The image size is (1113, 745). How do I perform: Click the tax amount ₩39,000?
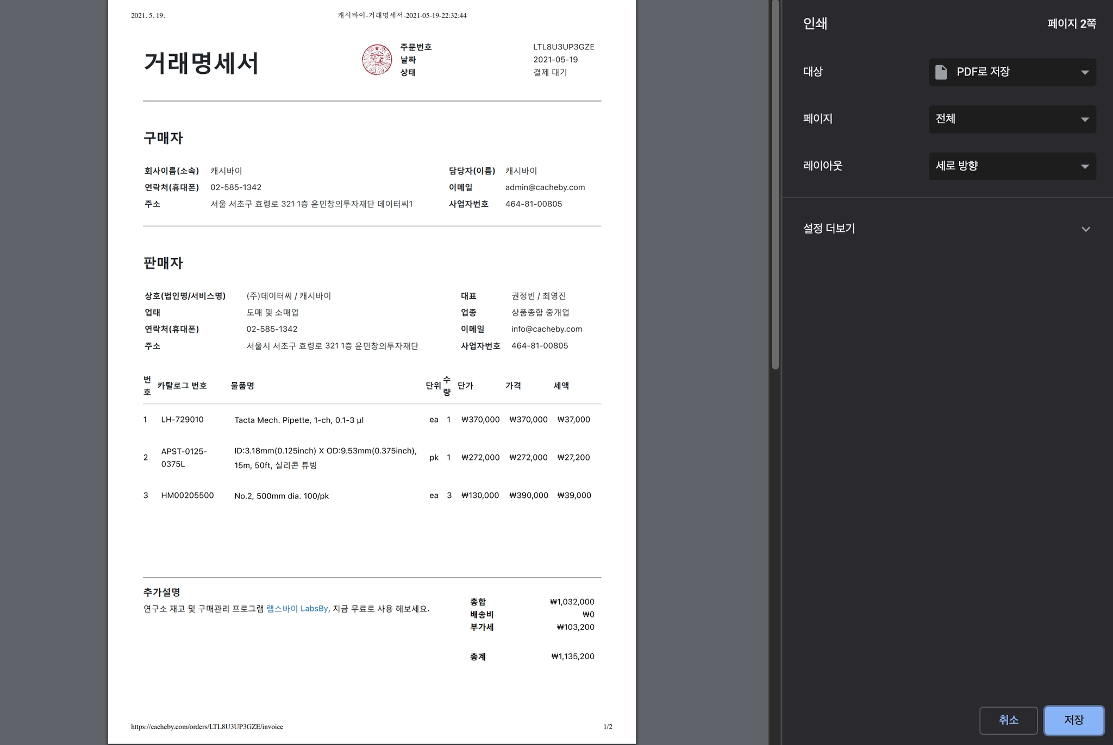[574, 495]
